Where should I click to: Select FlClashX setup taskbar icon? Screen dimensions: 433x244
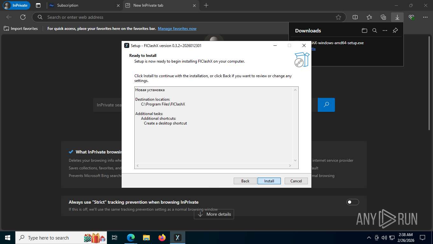point(178,238)
